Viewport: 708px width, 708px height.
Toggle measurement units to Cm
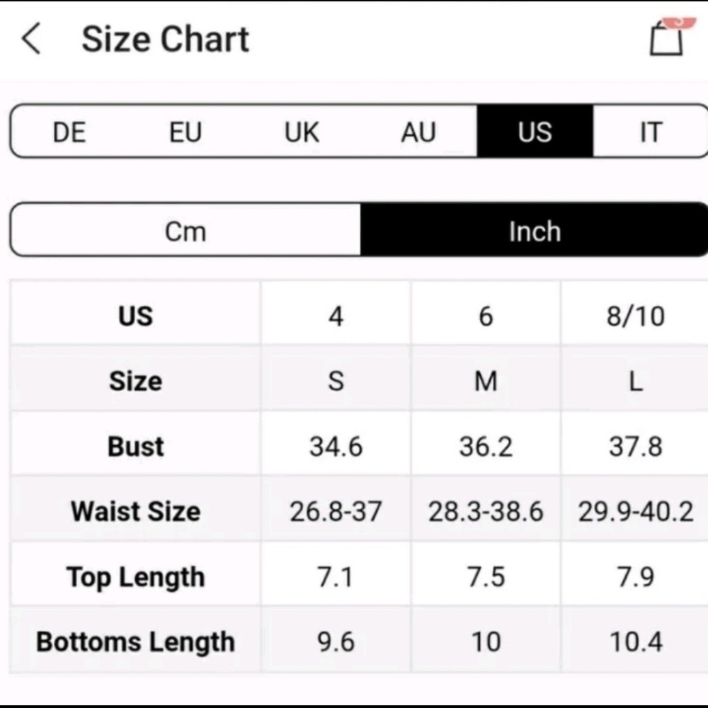point(185,231)
